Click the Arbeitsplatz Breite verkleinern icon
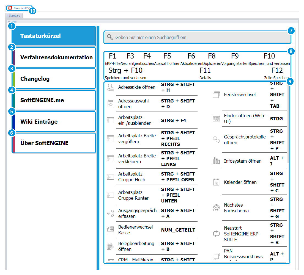304x275 pixels. click(111, 159)
